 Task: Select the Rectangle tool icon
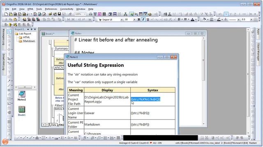pos(9,90)
